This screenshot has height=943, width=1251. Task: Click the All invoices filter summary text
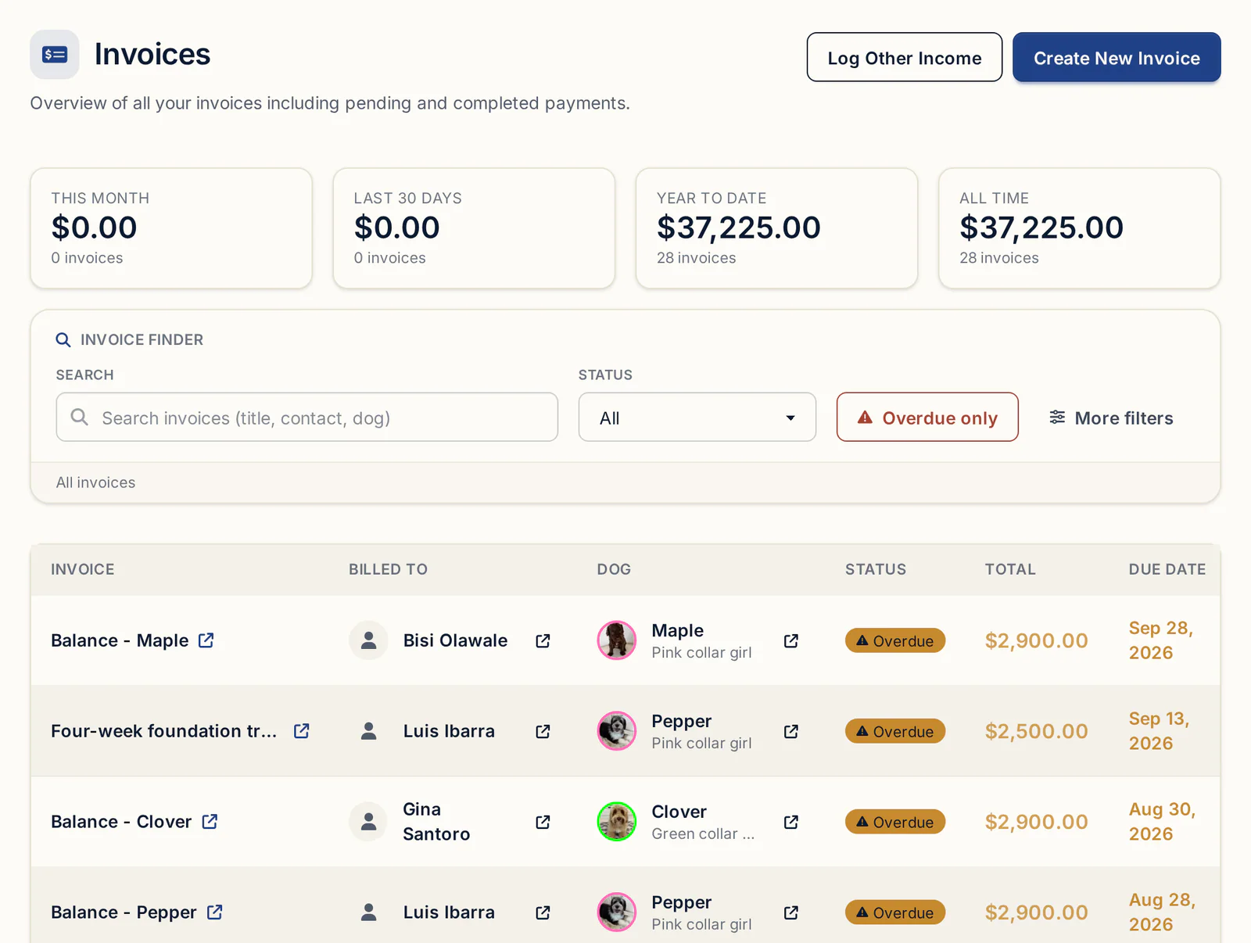click(95, 482)
